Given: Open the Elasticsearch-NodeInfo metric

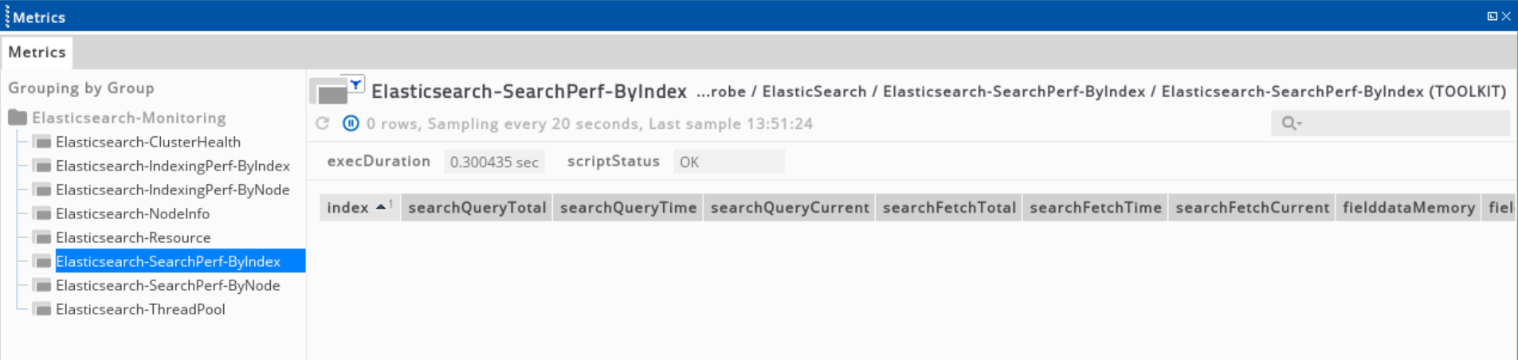Looking at the screenshot, I should pos(132,213).
